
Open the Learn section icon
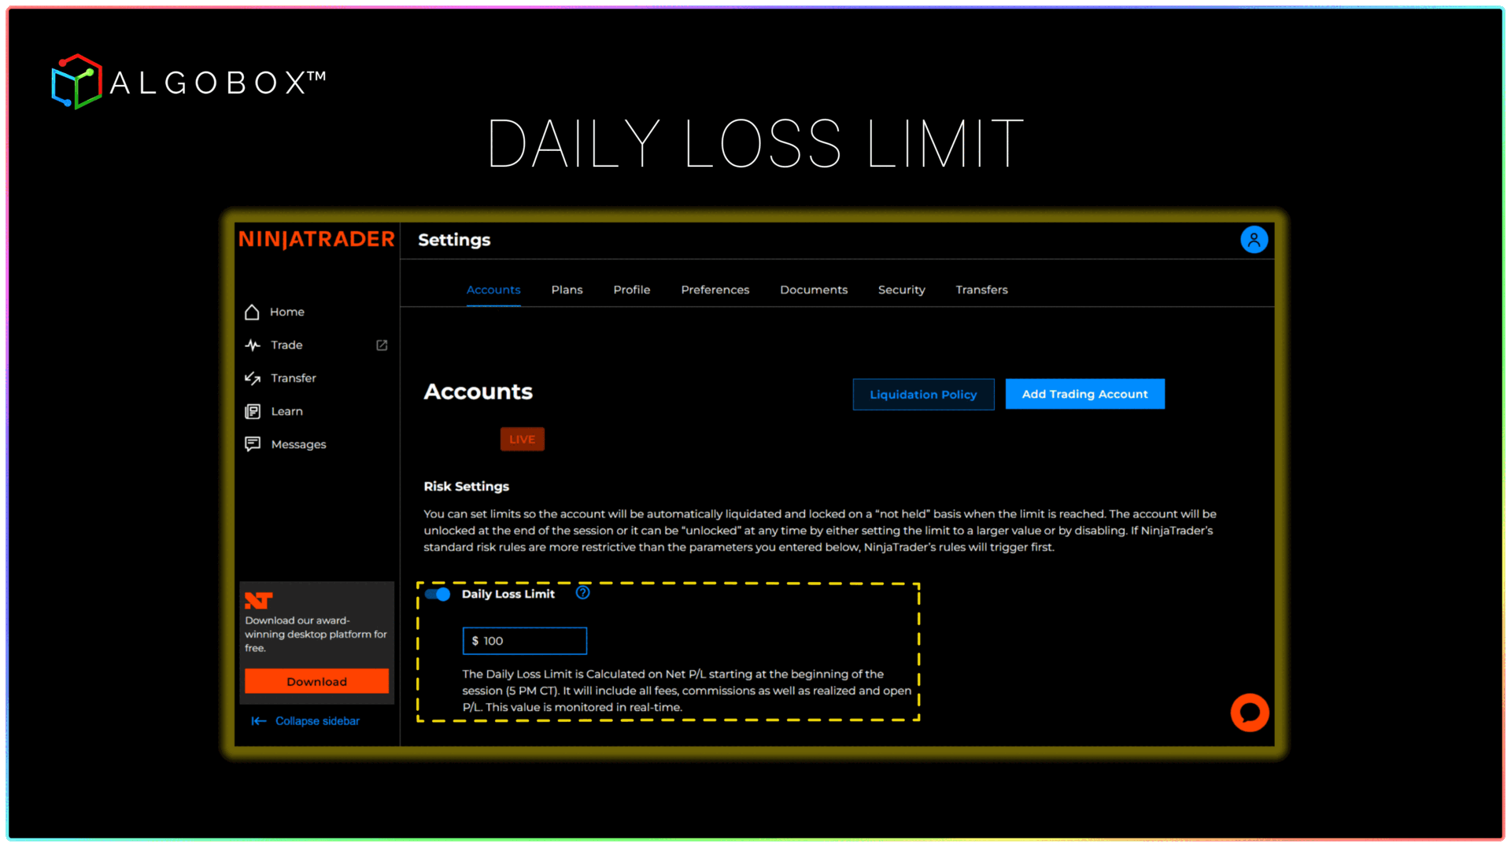253,411
